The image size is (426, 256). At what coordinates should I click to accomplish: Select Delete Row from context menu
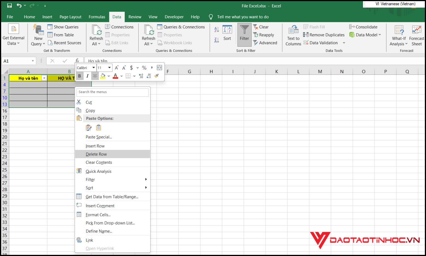point(96,154)
